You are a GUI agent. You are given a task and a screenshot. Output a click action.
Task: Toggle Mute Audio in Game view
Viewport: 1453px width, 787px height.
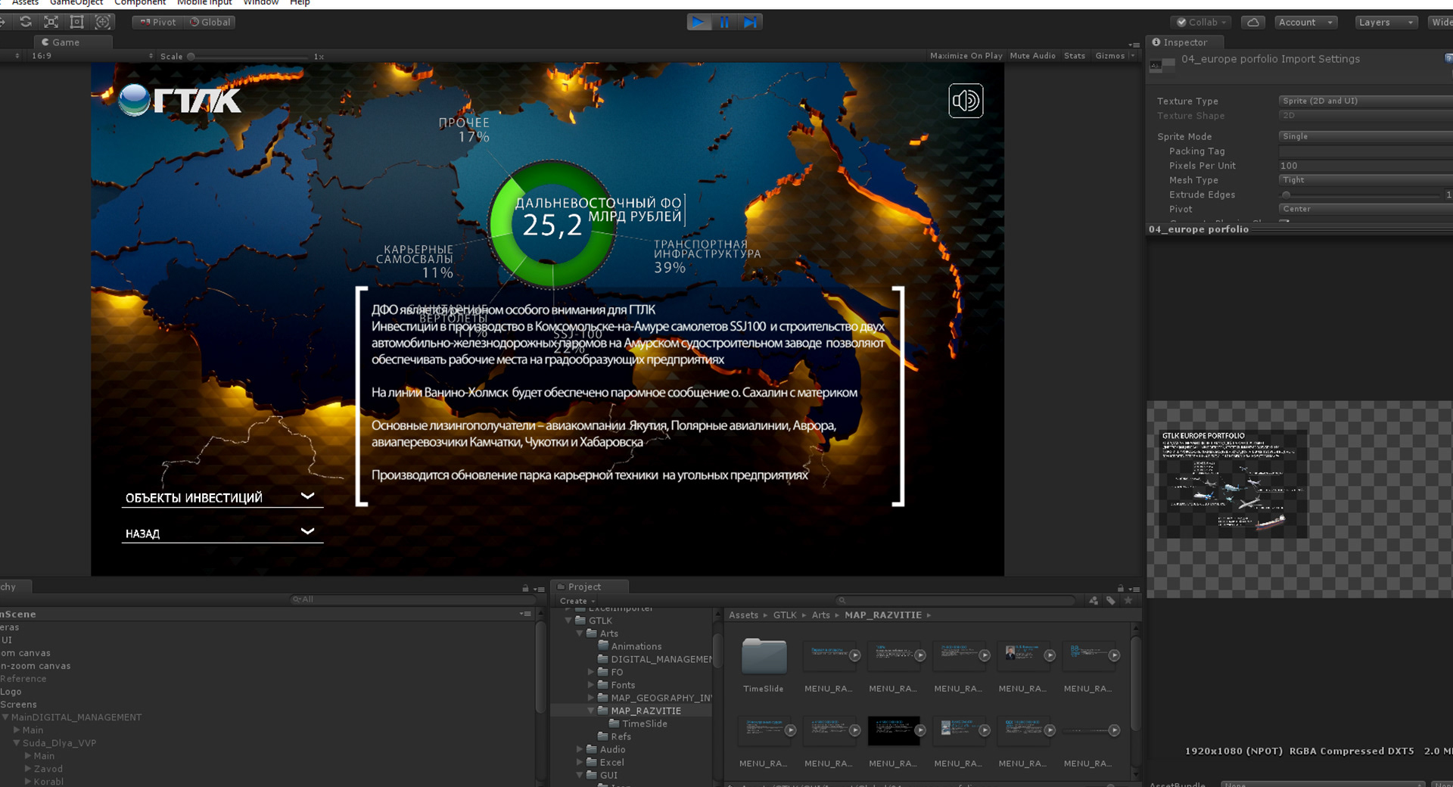1032,56
